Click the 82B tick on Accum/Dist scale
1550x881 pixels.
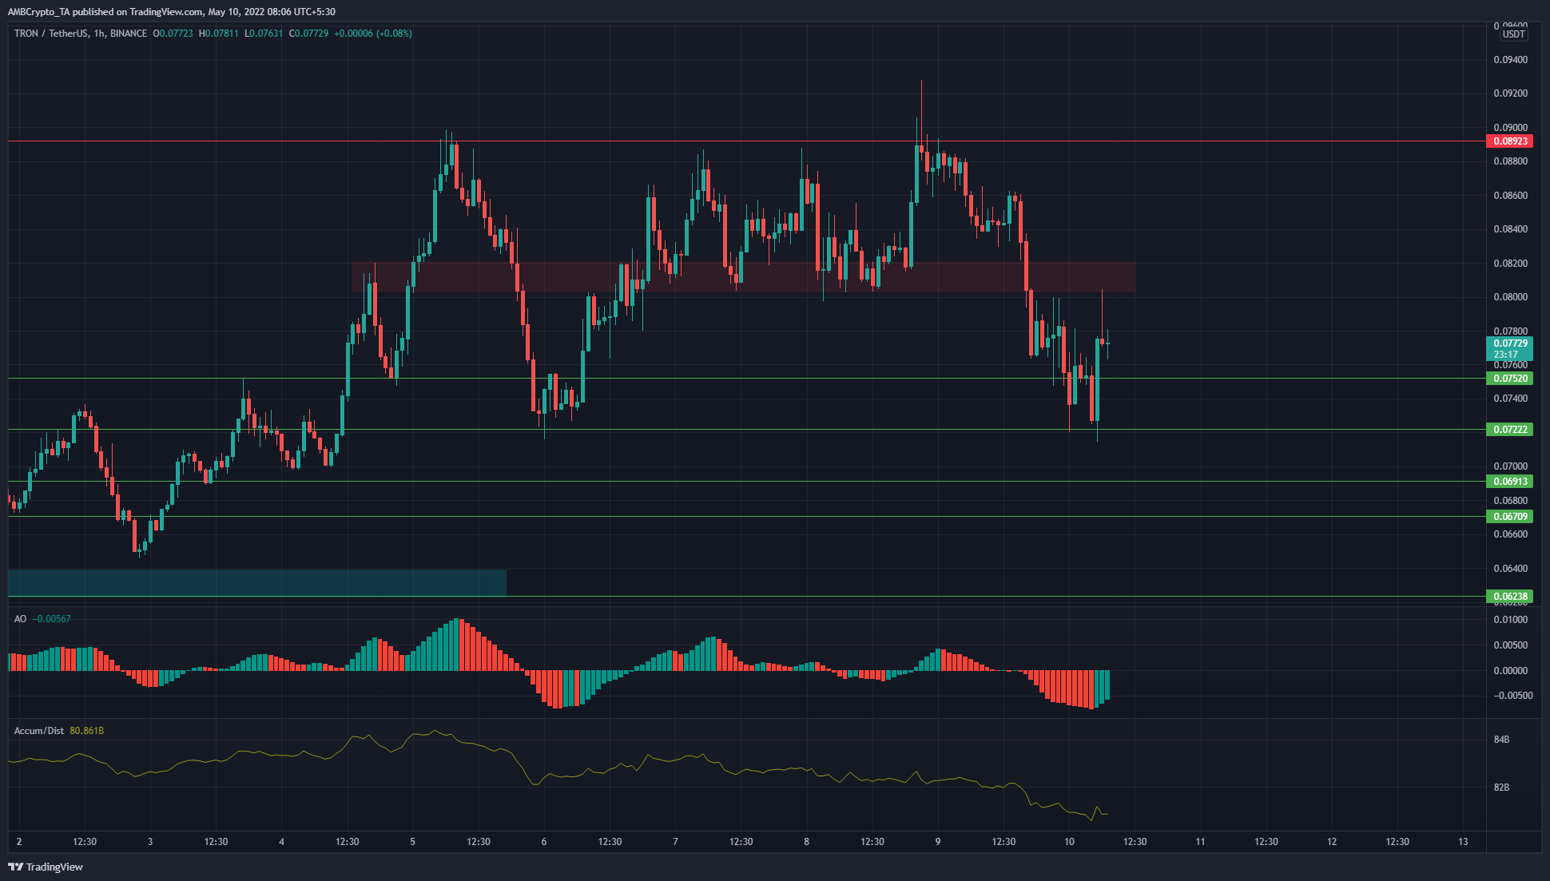click(x=1501, y=788)
